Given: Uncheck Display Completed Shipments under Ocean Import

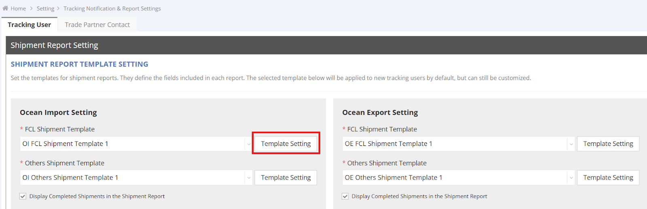Looking at the screenshot, I should [23, 196].
